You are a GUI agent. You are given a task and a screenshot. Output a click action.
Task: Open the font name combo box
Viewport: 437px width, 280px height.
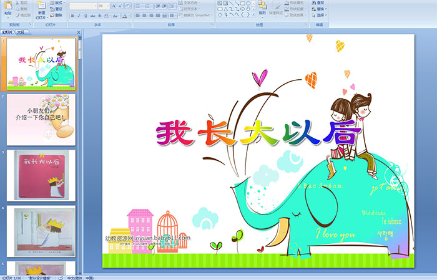click(x=83, y=6)
